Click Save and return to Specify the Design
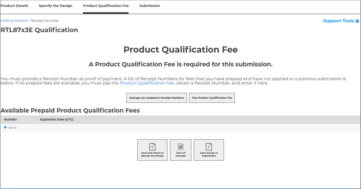361x189 pixels. pyautogui.click(x=152, y=150)
